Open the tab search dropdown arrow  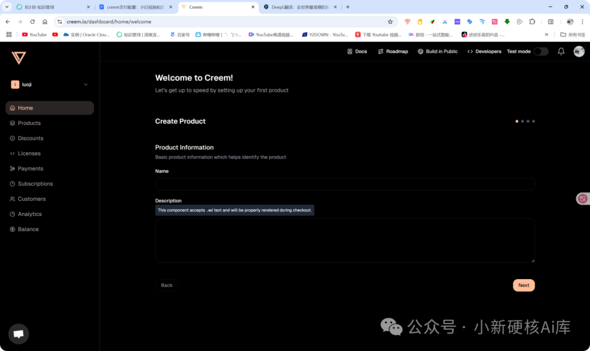[x=7, y=7]
